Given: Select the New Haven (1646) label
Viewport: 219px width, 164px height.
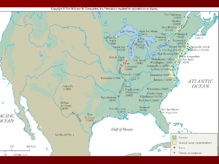Looking at the screenshot, I should point(168,53).
